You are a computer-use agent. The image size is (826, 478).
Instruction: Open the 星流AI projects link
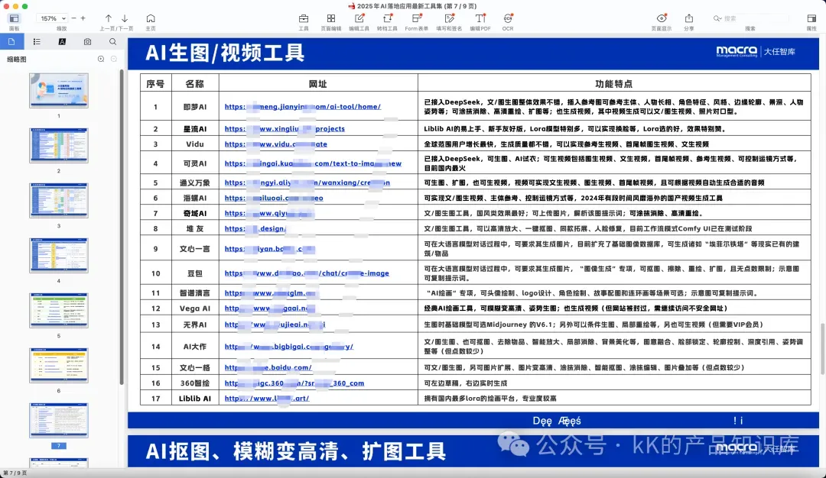[x=285, y=129]
